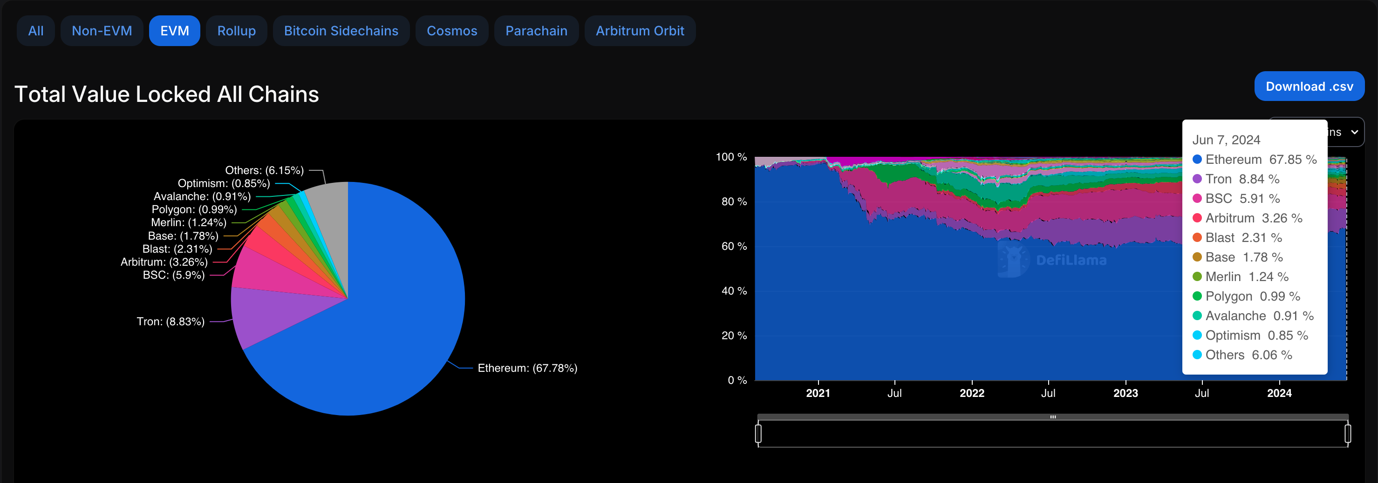Click the "80 %" y-axis label

point(734,201)
